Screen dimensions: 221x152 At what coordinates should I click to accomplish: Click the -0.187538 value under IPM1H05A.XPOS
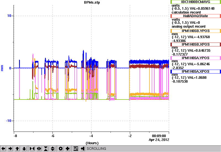(180, 82)
